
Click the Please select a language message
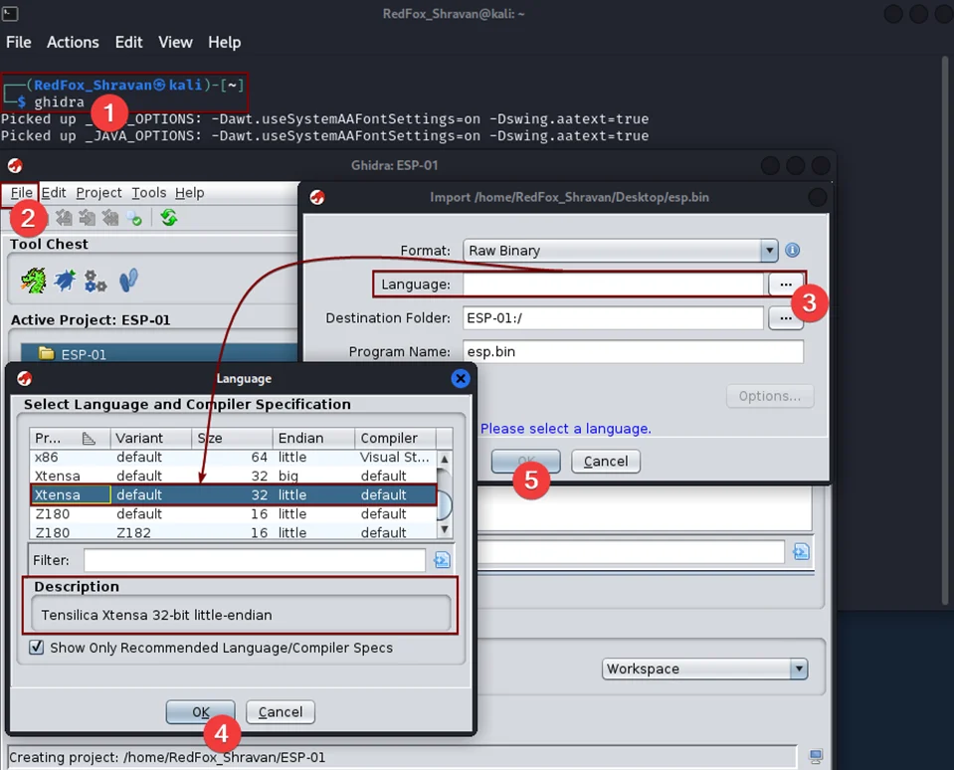(x=566, y=428)
